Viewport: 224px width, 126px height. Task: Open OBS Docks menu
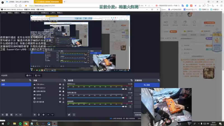click(25, 13)
